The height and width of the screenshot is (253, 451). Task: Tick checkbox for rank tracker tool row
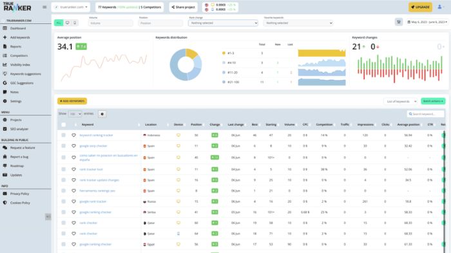pos(64,169)
